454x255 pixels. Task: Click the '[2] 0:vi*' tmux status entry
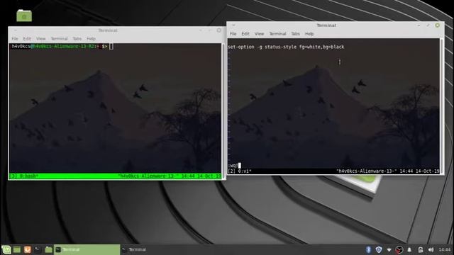click(240, 171)
